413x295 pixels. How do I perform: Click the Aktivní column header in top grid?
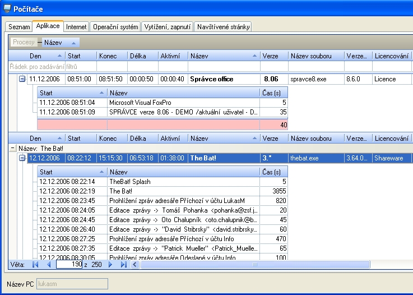(173, 56)
